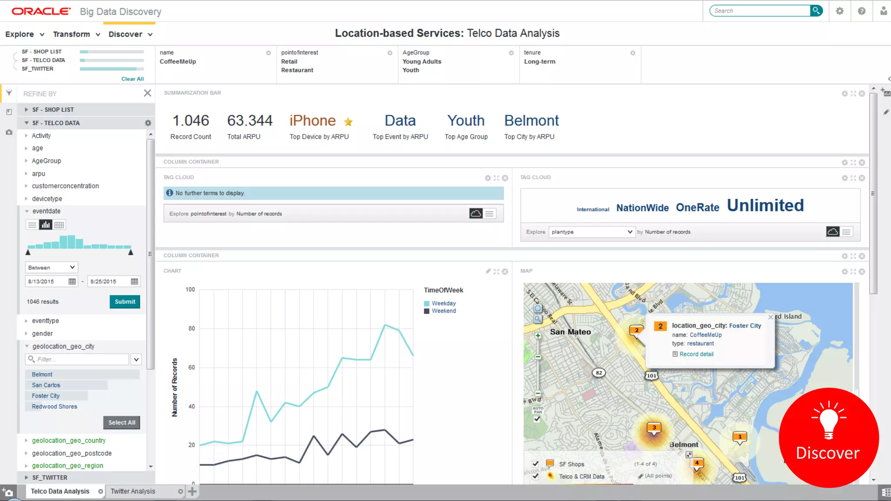Screen dimensions: 891x501
Task: Toggle Telco & CRM Data layer checkbox
Action: [535, 476]
